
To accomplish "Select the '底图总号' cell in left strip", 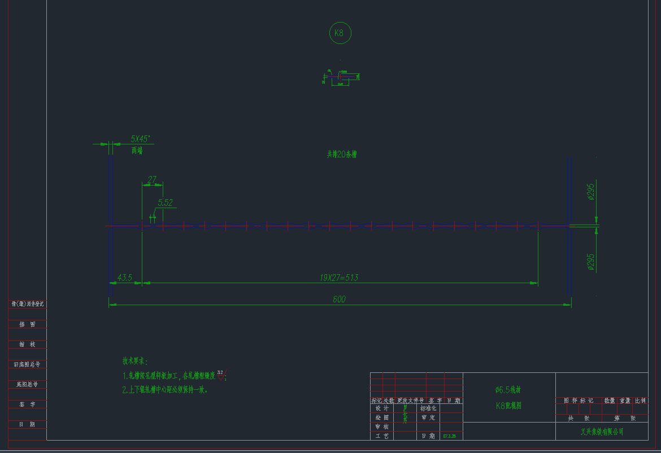I will [x=28, y=384].
